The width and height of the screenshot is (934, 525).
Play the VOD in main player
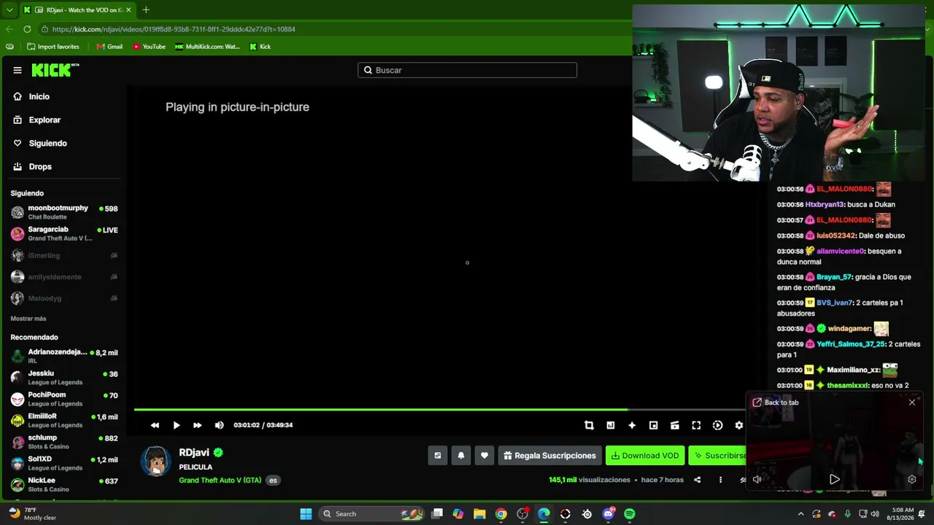(x=177, y=425)
